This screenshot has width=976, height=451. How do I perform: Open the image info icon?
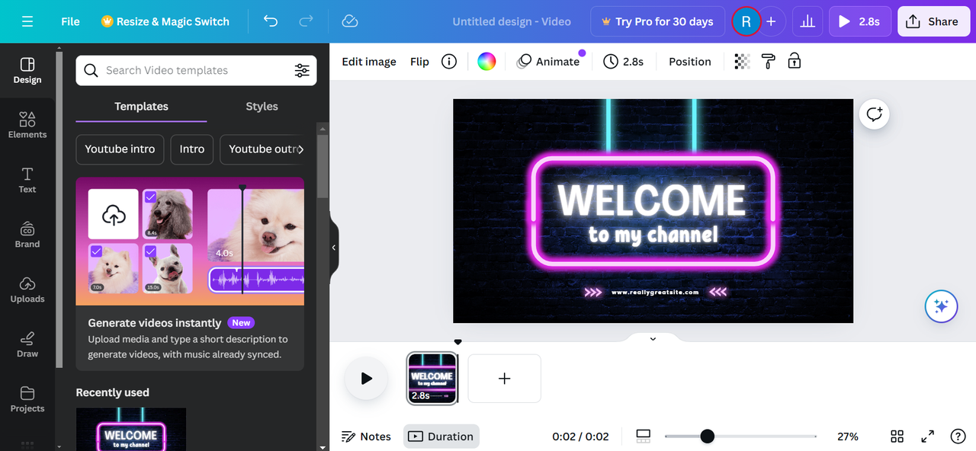tap(449, 62)
